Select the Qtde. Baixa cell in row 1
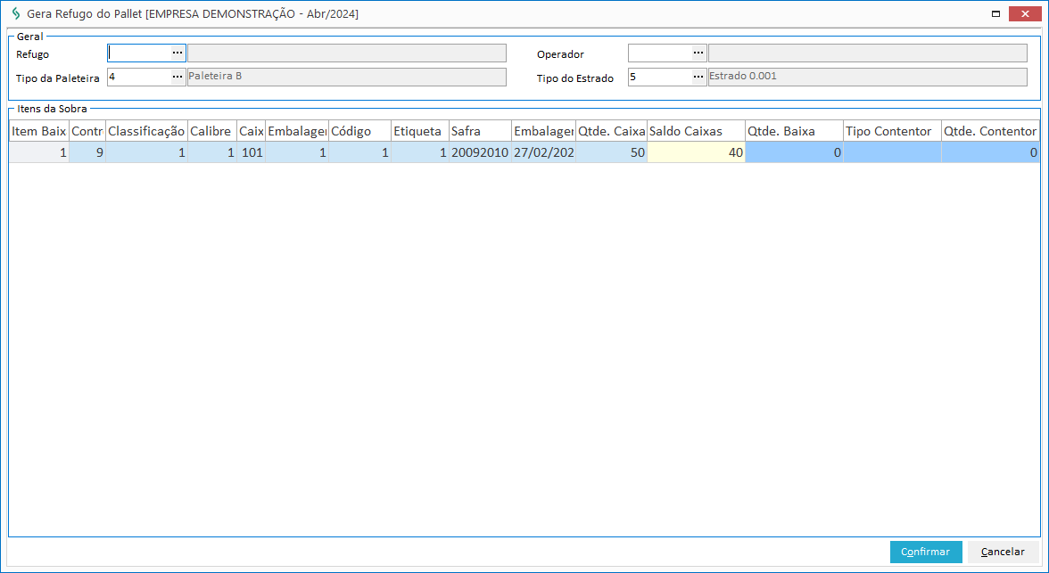This screenshot has width=1049, height=573. (x=794, y=152)
